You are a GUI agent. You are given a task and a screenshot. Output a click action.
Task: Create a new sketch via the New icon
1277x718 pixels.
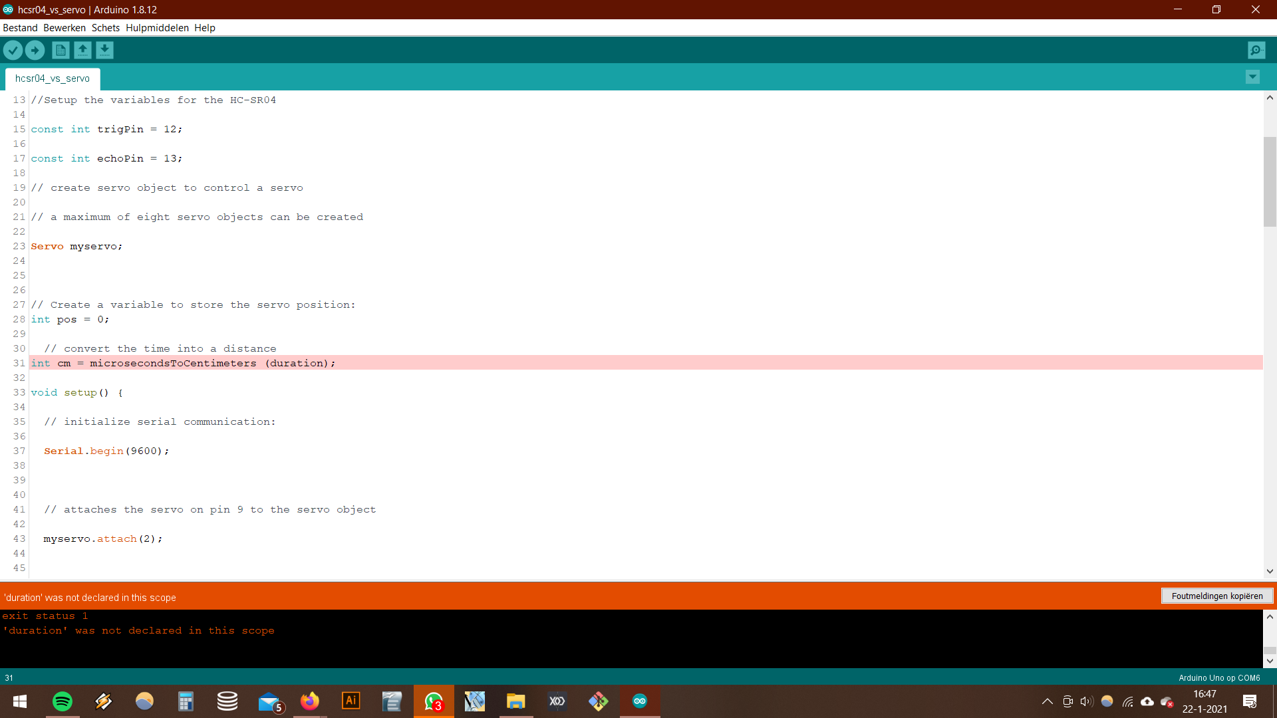click(60, 50)
